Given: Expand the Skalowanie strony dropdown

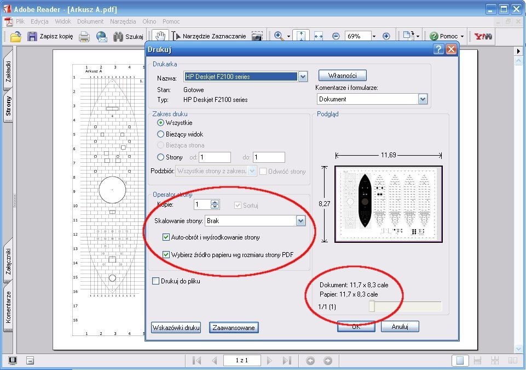Looking at the screenshot, I should pos(300,221).
